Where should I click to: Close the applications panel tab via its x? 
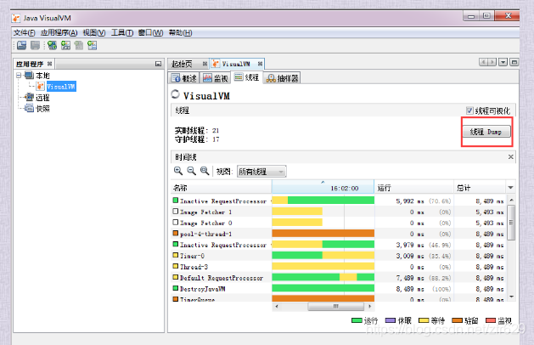pyautogui.click(x=50, y=64)
